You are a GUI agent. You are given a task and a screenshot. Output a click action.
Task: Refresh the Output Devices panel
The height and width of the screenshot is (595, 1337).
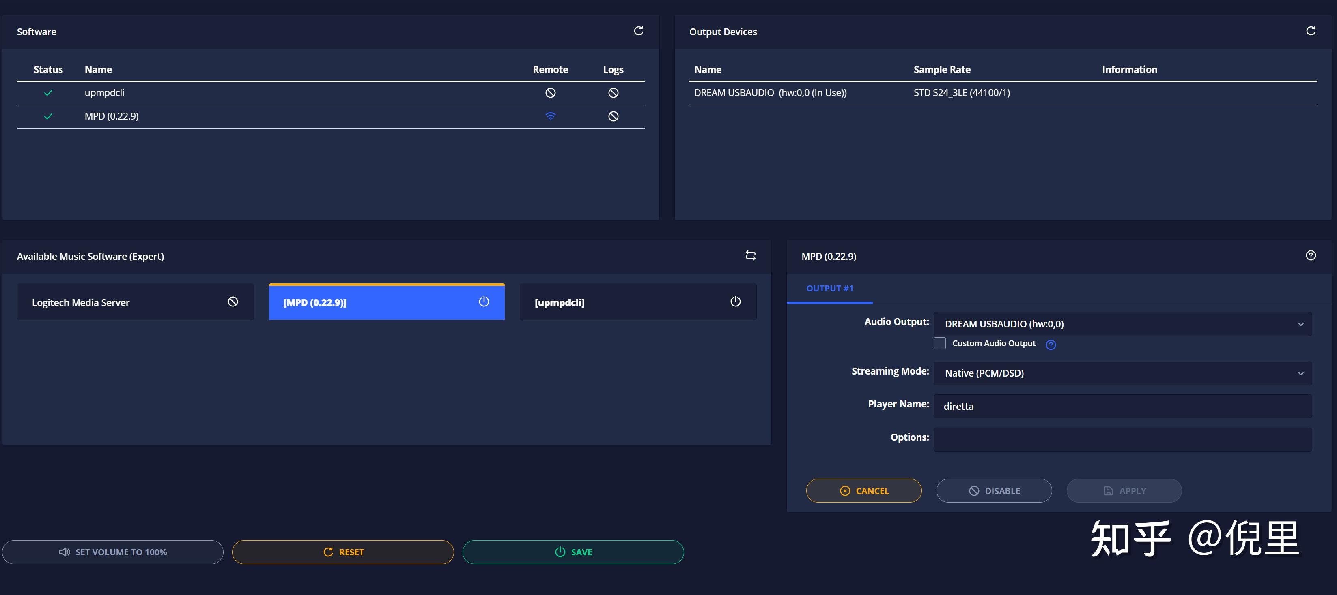point(1311,31)
